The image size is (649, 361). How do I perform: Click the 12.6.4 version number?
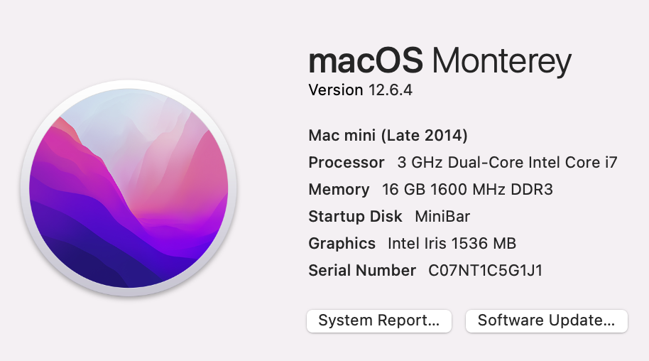pos(390,90)
